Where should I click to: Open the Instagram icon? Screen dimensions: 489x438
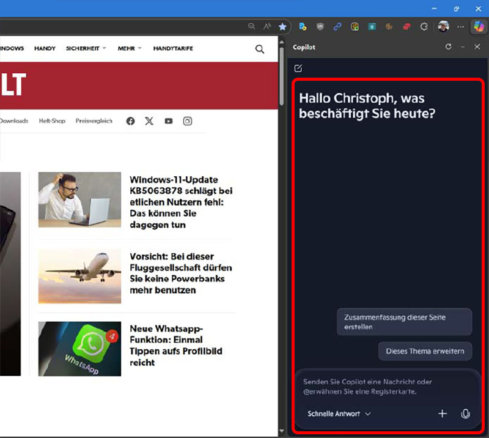point(188,121)
